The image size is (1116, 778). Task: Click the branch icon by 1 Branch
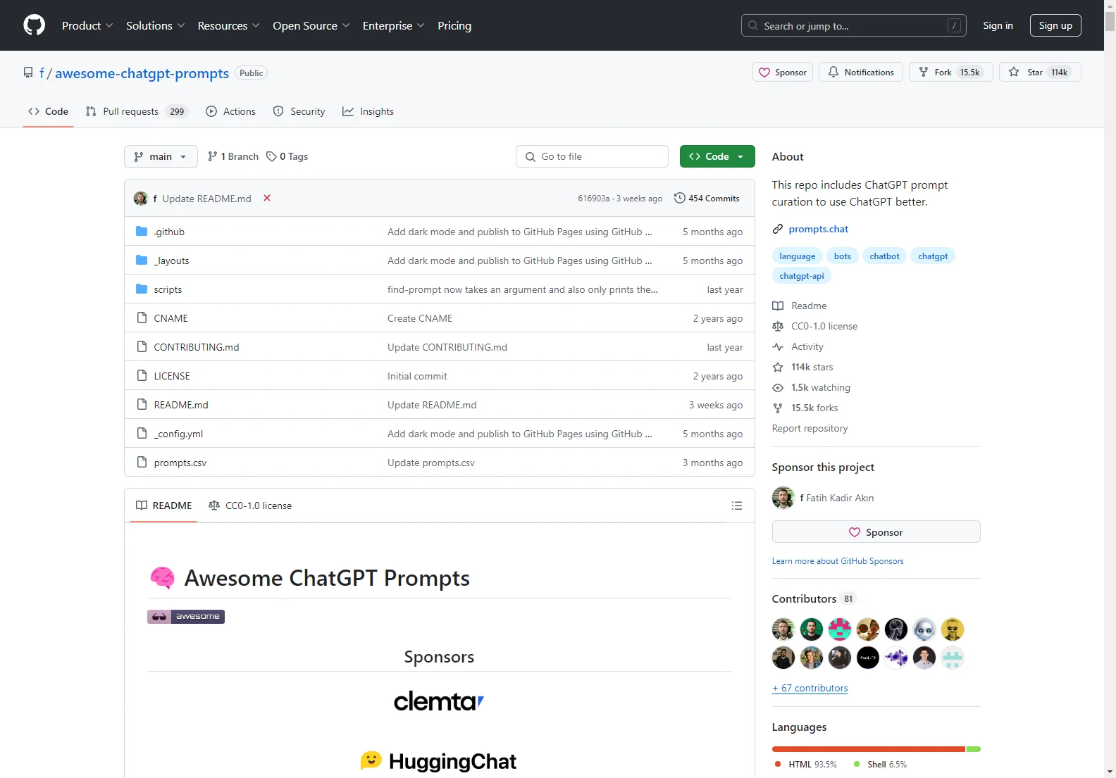pyautogui.click(x=213, y=156)
